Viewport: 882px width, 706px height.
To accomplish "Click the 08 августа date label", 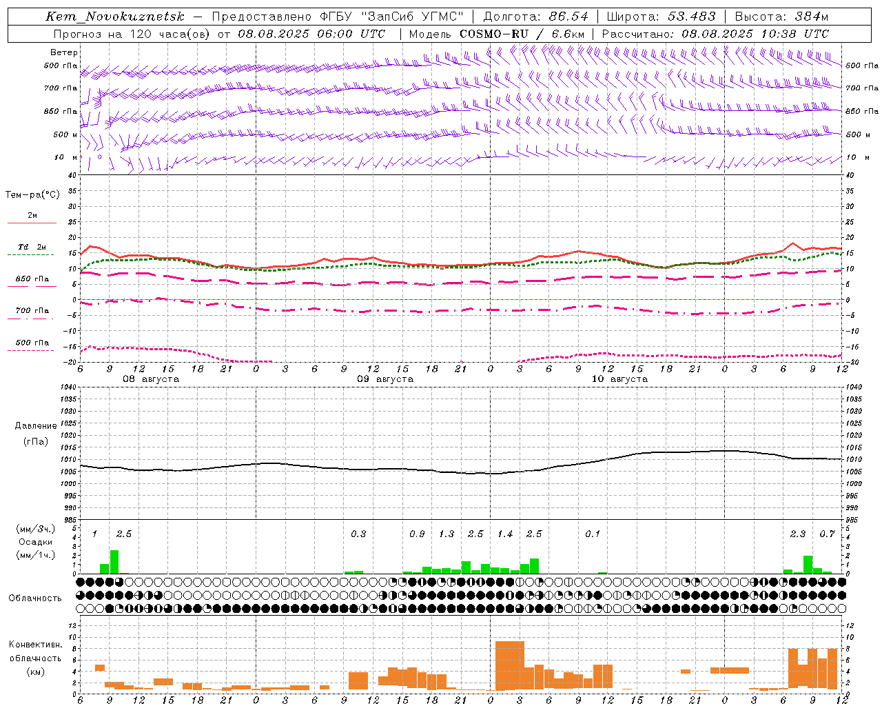I will [151, 379].
